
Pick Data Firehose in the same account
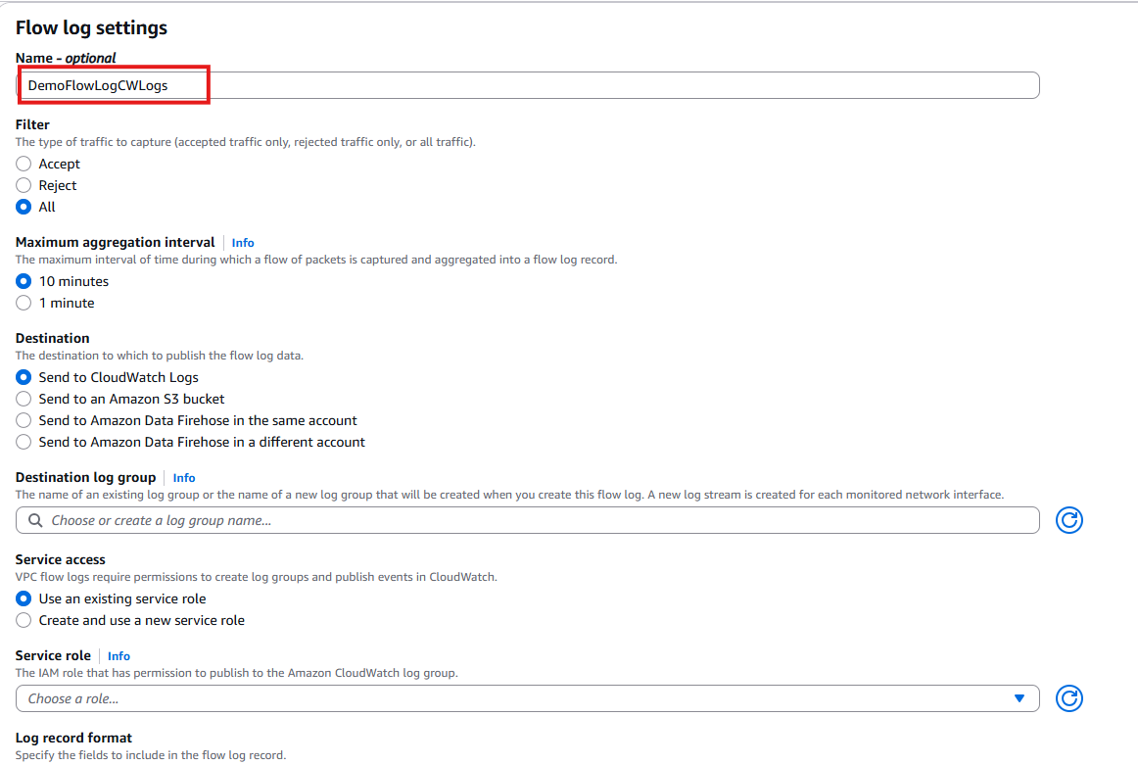pyautogui.click(x=24, y=420)
